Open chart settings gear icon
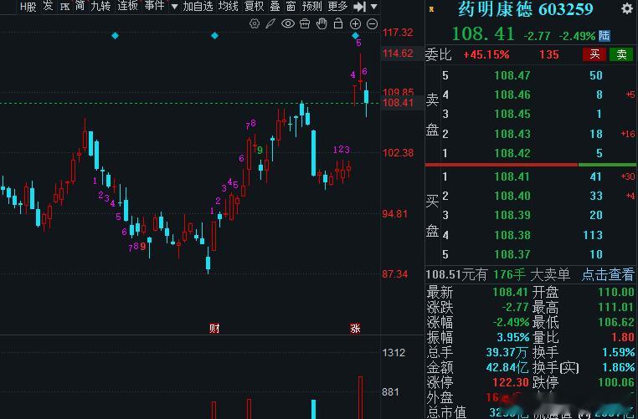Image resolution: width=638 pixels, height=419 pixels. coord(255,23)
